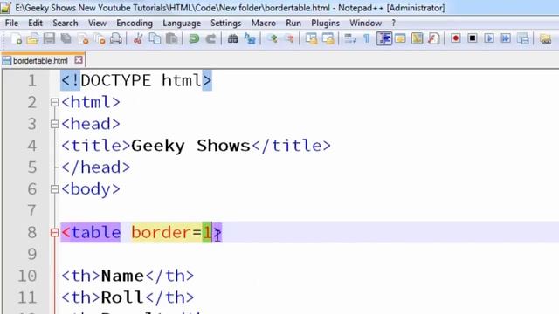
Task: Toggle Show All Characters pilcrow icon
Action: coord(367,38)
